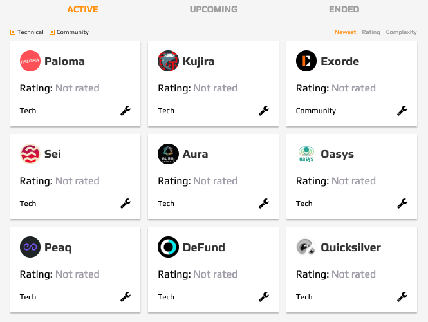Sort projects by Newest
This screenshot has width=428, height=322.
point(345,32)
